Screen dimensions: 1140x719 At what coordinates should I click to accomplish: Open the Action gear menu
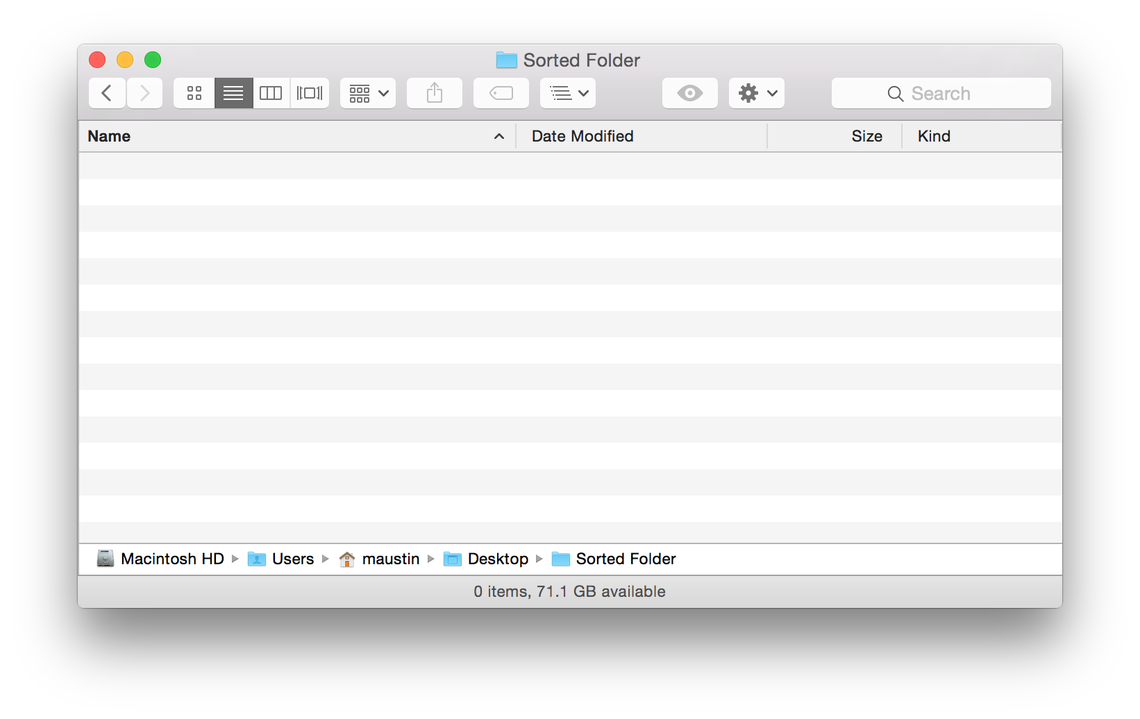click(x=757, y=93)
